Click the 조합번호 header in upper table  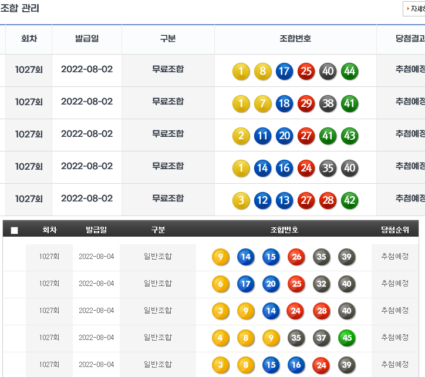point(295,39)
